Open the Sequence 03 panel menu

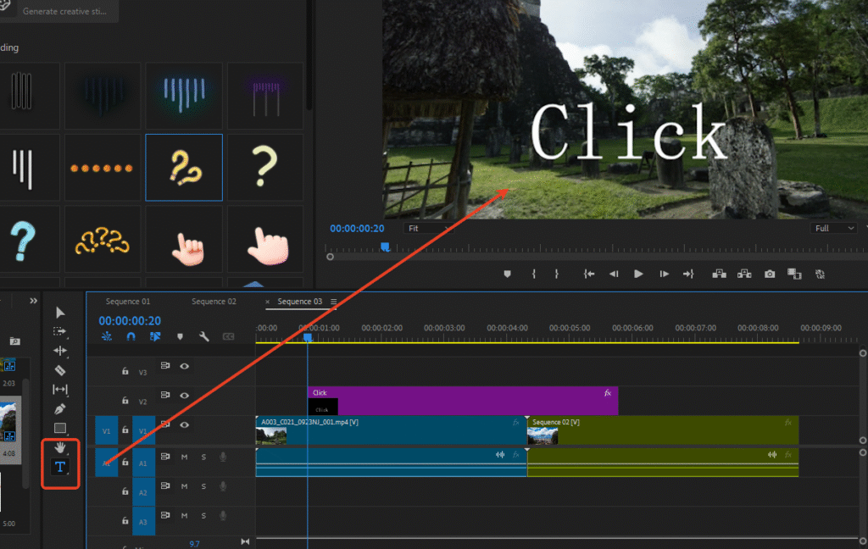333,301
